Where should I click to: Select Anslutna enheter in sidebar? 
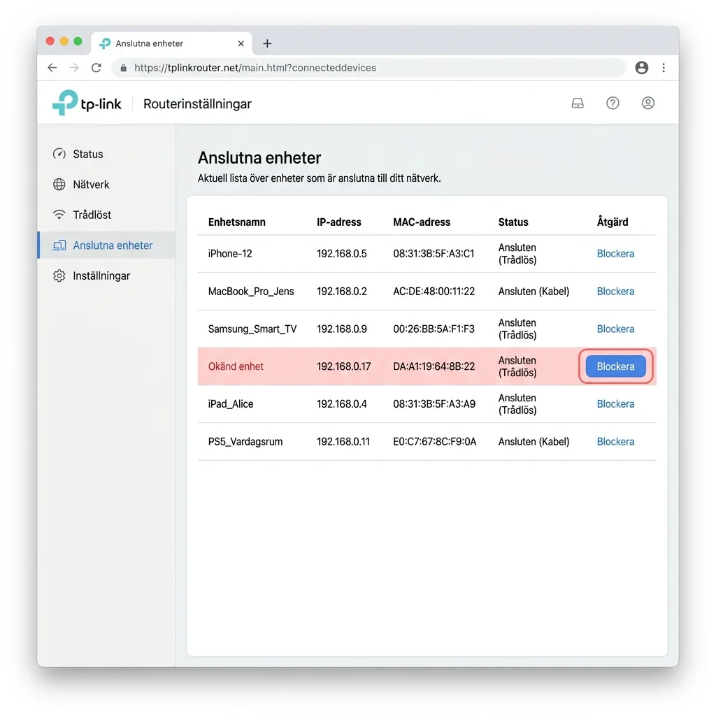coord(106,245)
